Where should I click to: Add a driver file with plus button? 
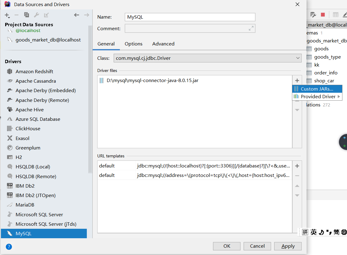point(297,81)
